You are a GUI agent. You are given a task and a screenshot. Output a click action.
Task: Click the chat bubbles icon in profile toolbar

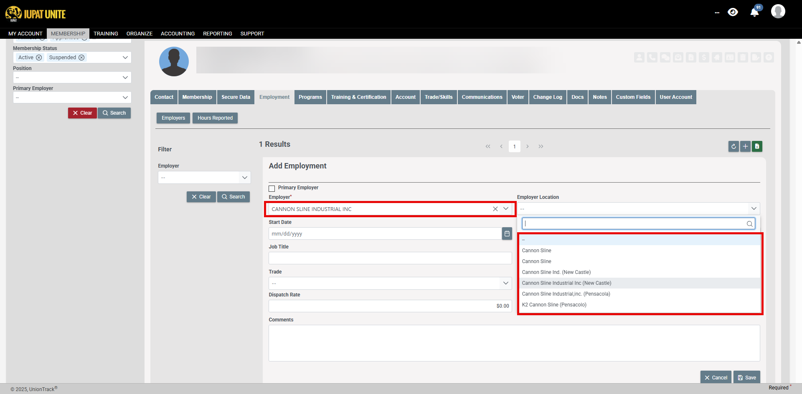tap(665, 58)
